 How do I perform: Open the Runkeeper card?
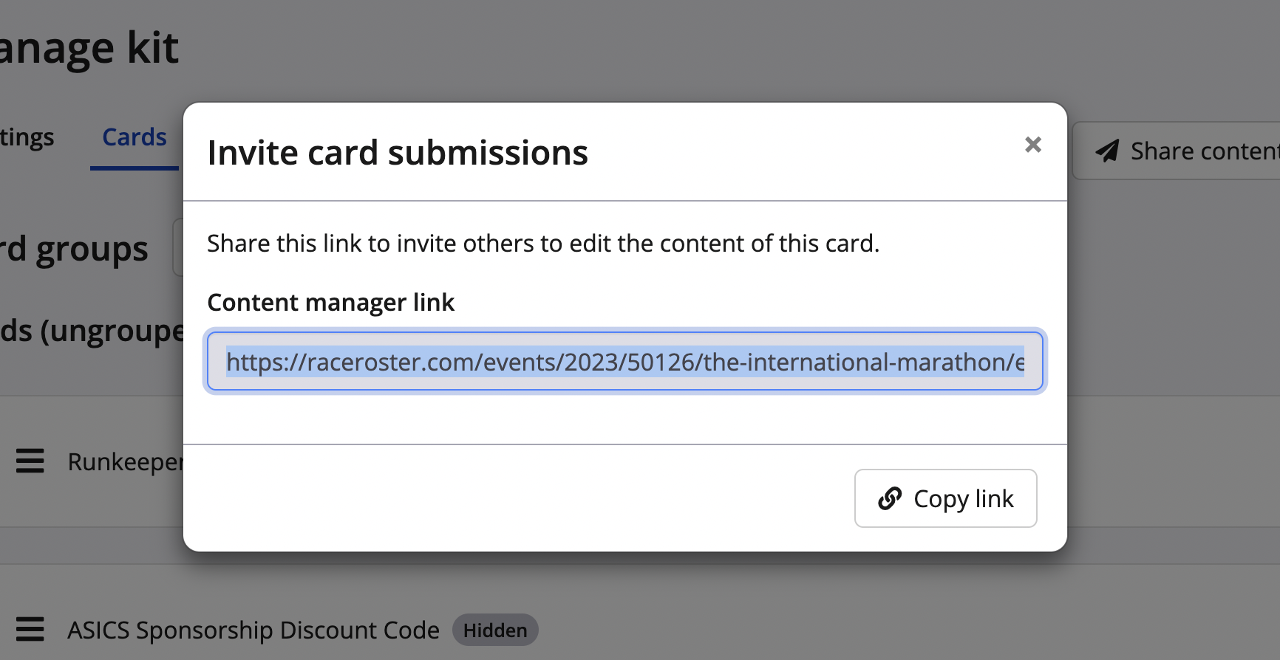tap(124, 462)
